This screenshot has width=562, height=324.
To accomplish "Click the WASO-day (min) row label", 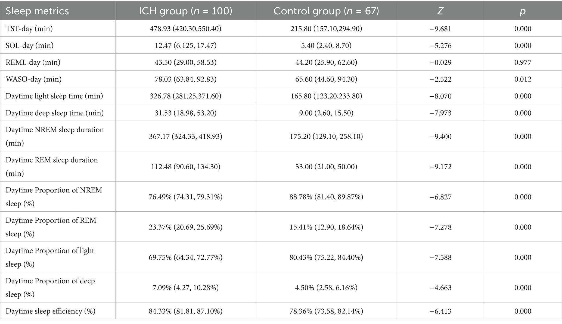I will pyautogui.click(x=33, y=79).
